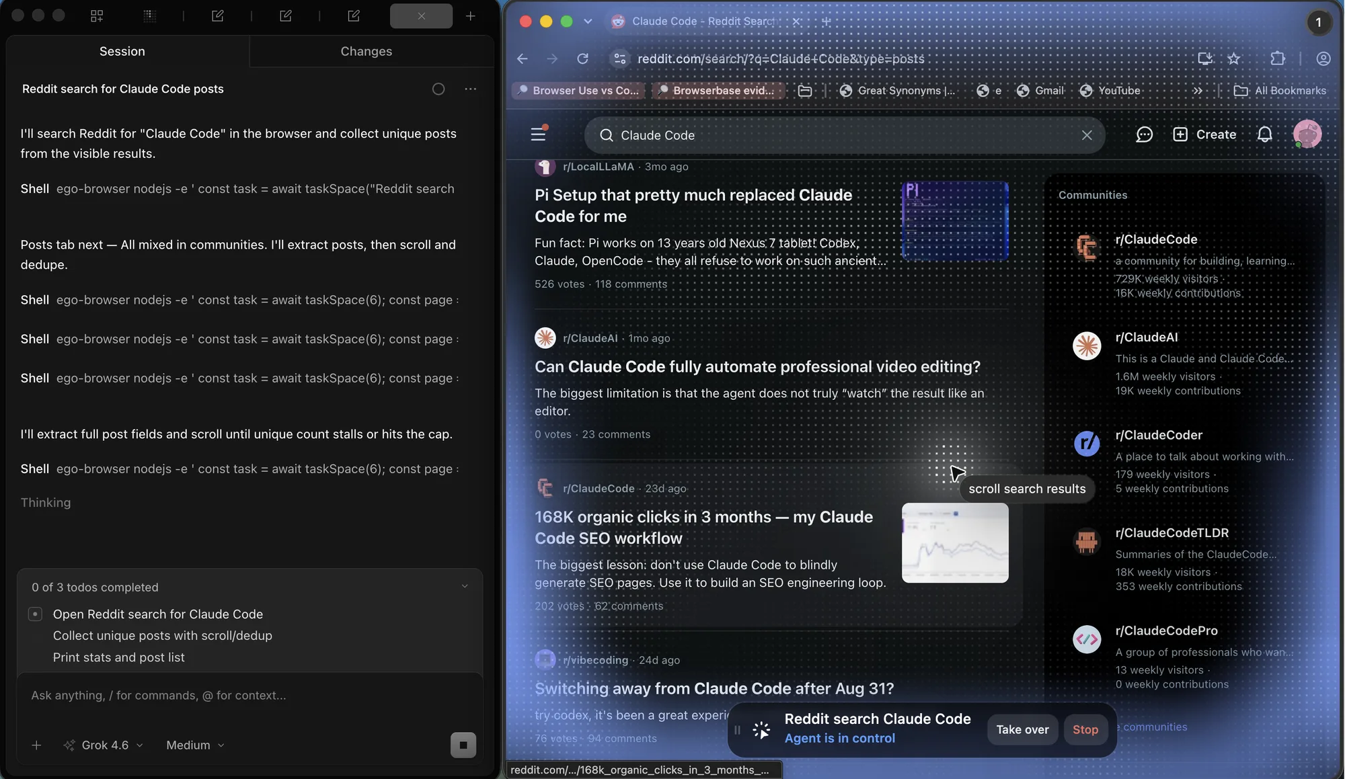This screenshot has width=1345, height=779.
Task: Open Browser Use vs Co... bookmark
Action: pyautogui.click(x=578, y=91)
